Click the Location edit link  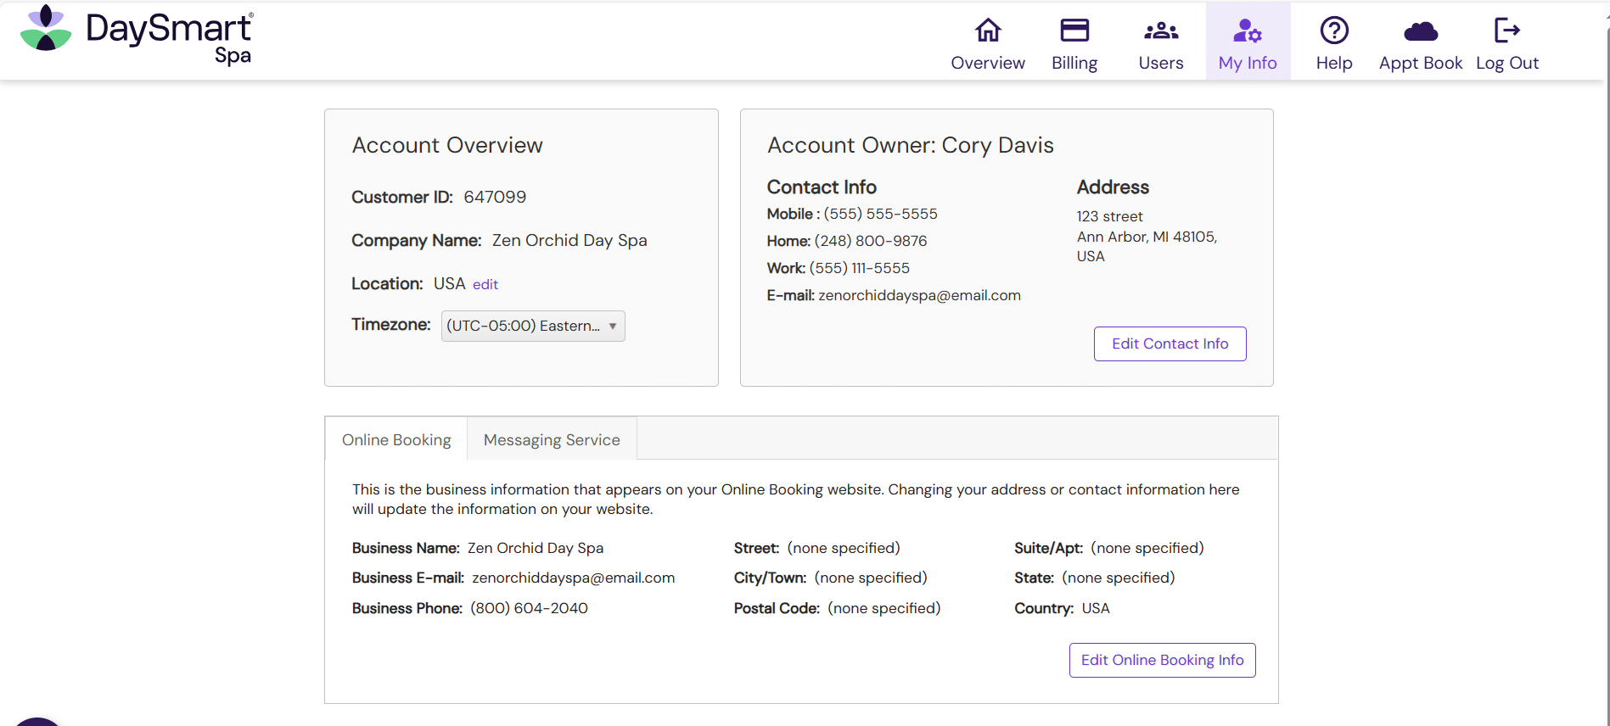[485, 284]
